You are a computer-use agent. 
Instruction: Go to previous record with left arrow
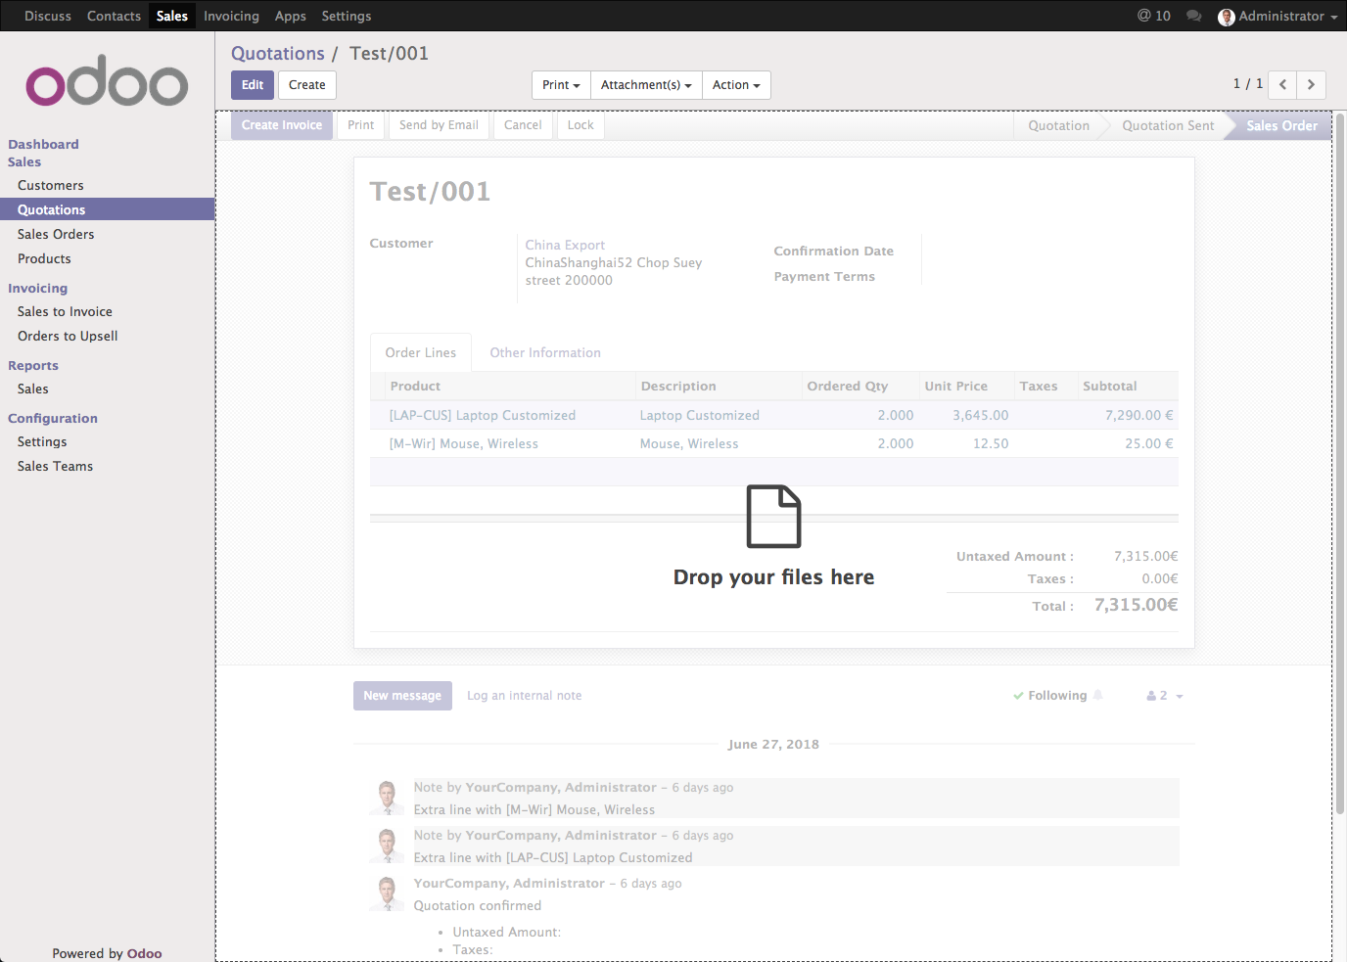(1282, 85)
